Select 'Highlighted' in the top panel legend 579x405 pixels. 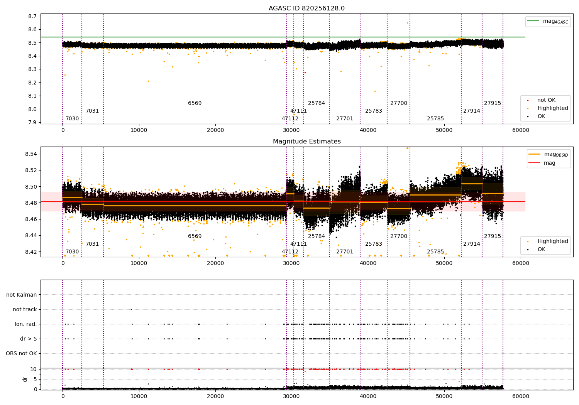tap(548, 108)
